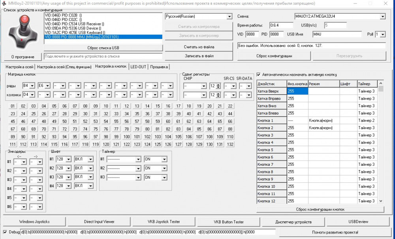Click the app icon in title bar
This screenshot has height=239, width=395.
[x=4, y=4]
